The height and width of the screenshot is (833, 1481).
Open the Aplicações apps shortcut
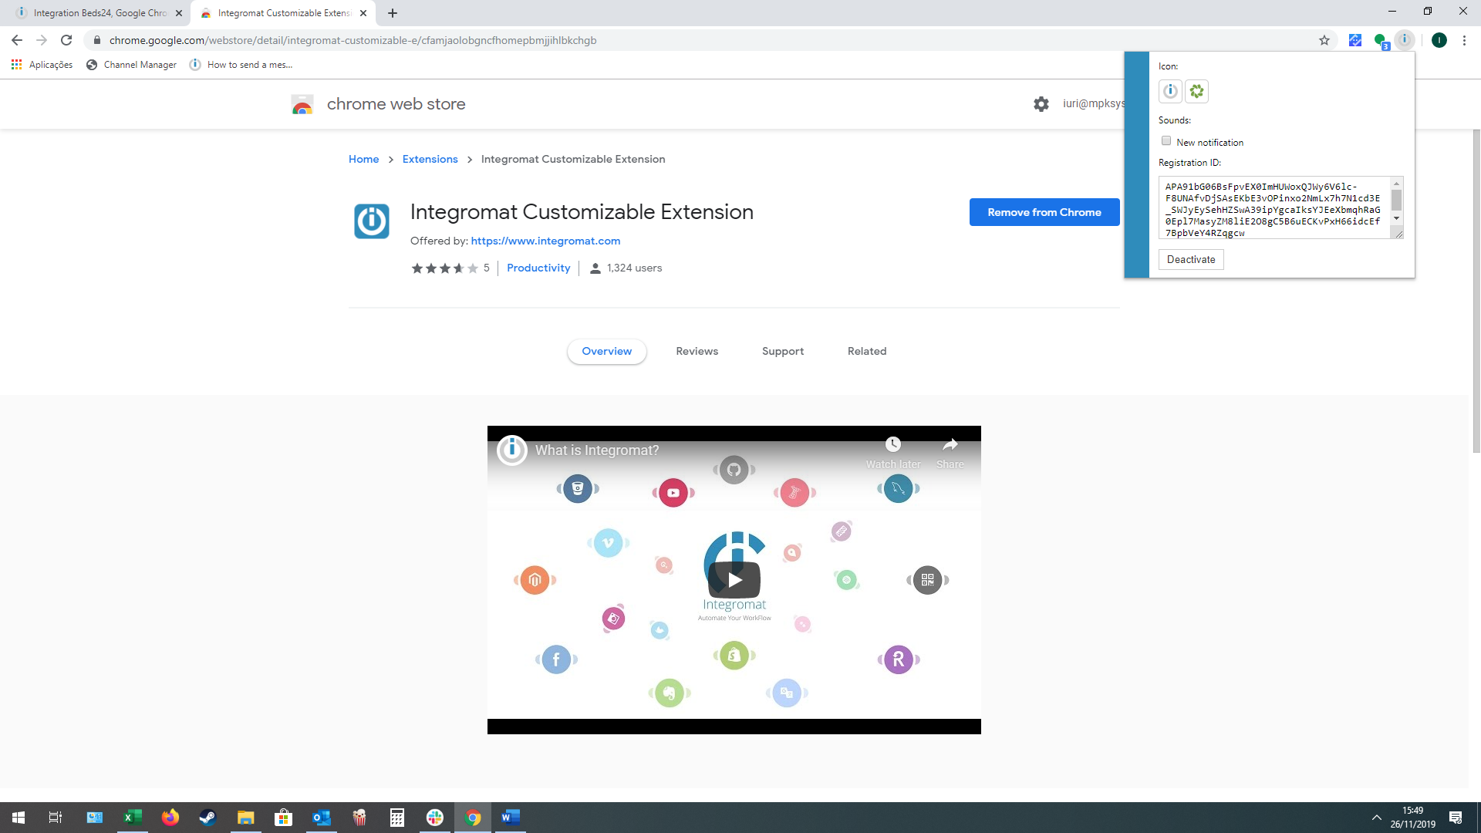pos(42,65)
